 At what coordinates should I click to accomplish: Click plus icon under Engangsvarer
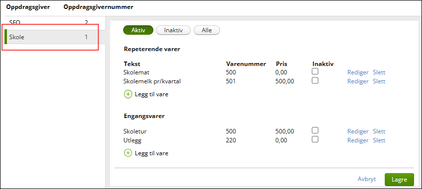(x=128, y=153)
